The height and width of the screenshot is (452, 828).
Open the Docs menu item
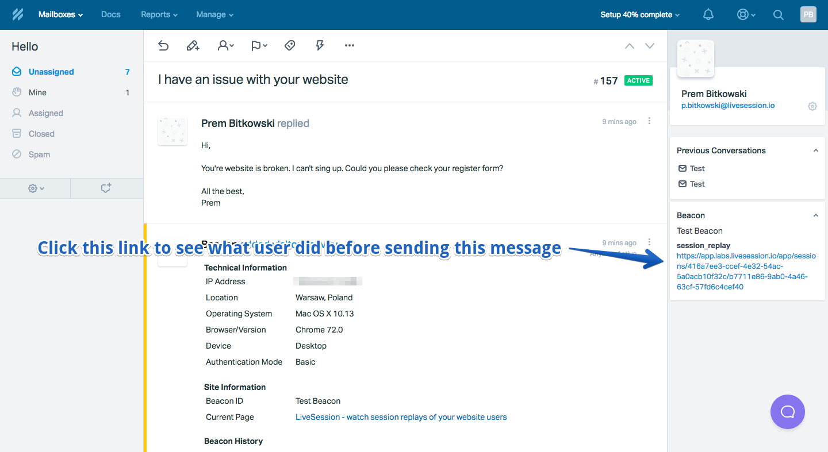(x=110, y=15)
